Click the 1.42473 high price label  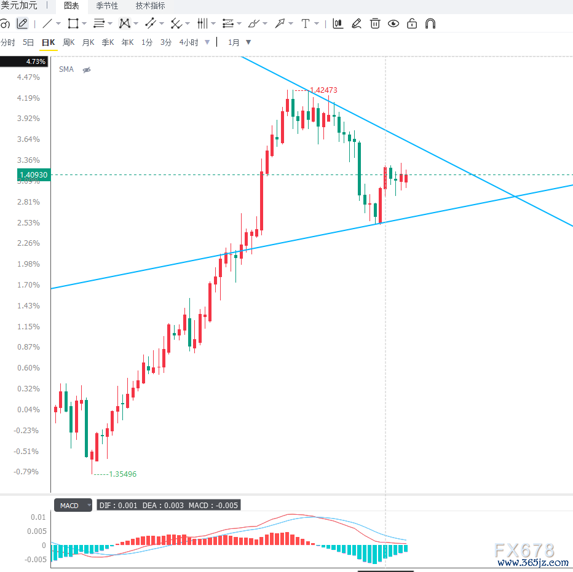[324, 90]
